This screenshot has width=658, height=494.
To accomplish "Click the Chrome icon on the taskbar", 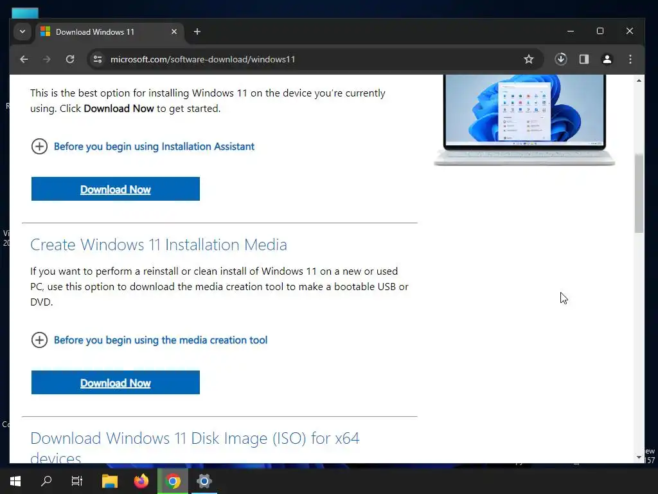I will tap(173, 481).
